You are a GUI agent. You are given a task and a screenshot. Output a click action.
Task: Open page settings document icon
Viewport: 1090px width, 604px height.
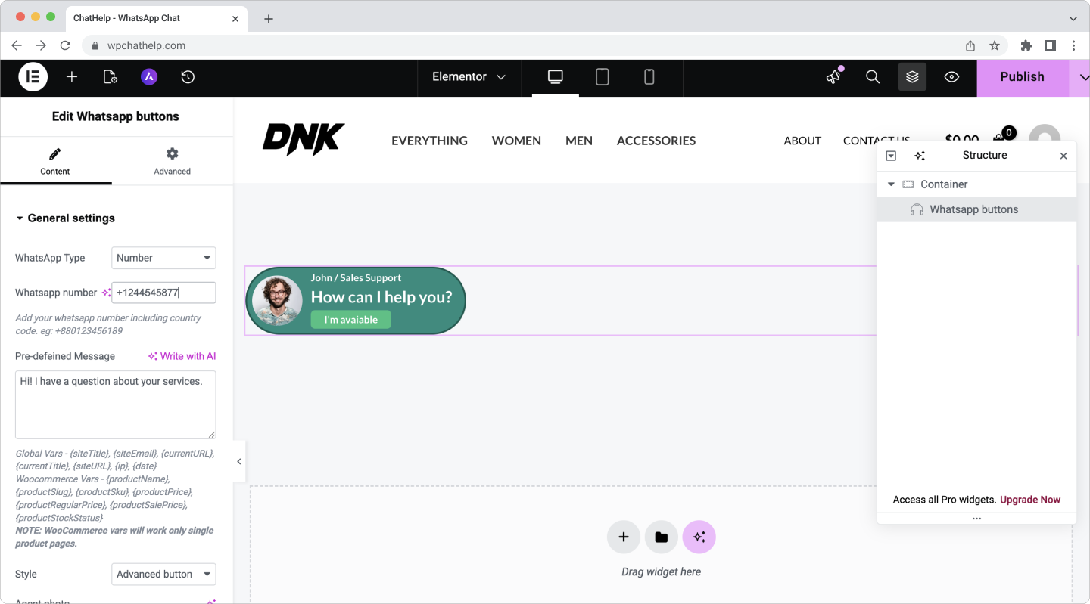coord(111,76)
